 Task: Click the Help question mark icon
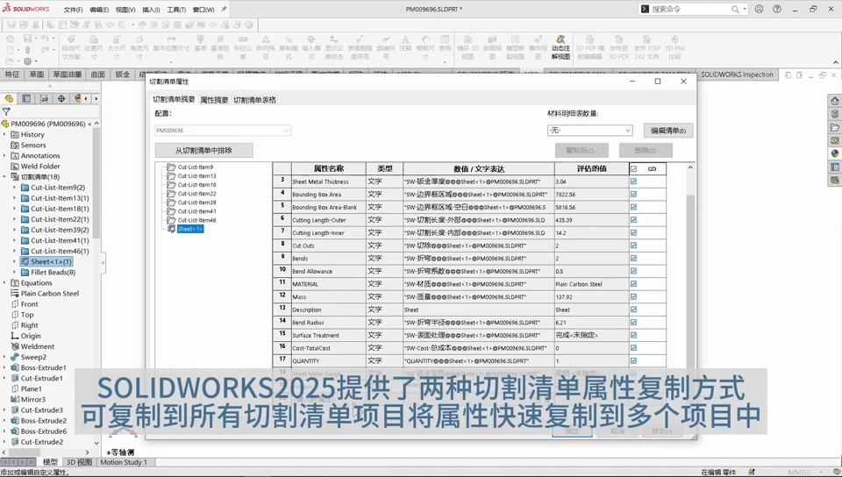[x=777, y=9]
